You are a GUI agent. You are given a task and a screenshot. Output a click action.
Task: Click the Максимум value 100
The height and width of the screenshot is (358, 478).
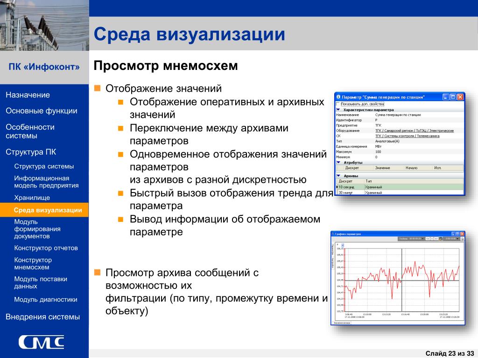pos(378,151)
